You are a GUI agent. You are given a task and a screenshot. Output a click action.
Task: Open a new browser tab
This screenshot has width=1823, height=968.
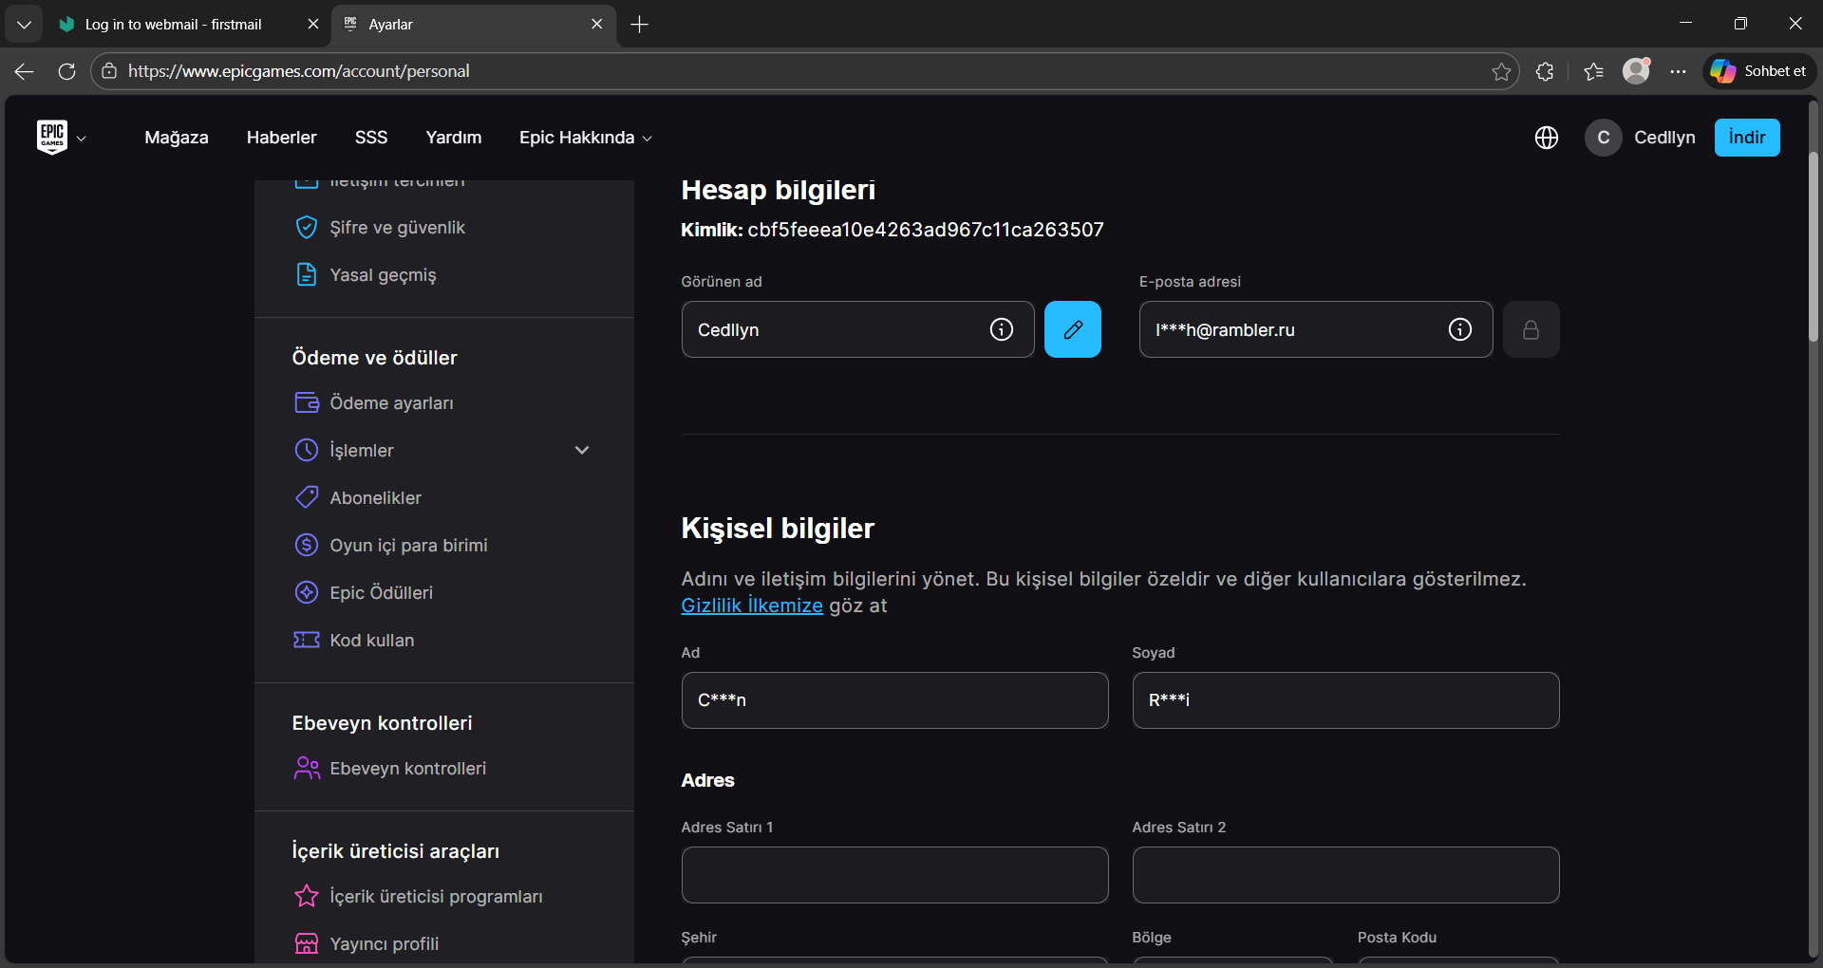click(x=640, y=25)
